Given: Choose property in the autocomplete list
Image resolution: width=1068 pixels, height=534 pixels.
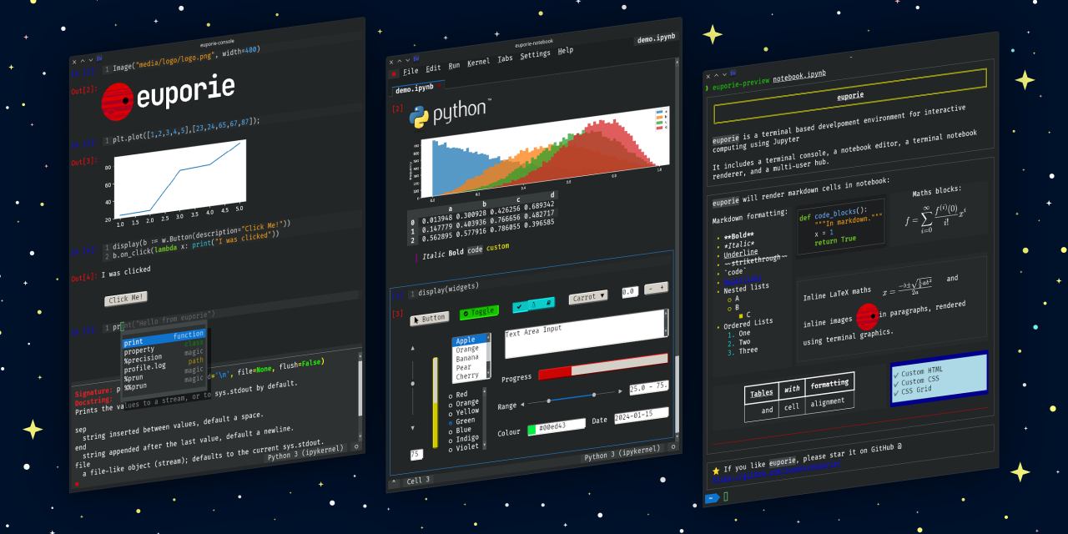Looking at the screenshot, I should (x=139, y=350).
